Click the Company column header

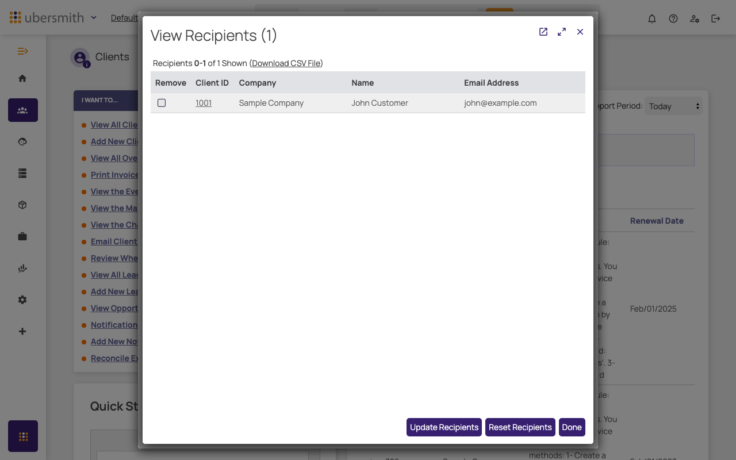pyautogui.click(x=258, y=83)
